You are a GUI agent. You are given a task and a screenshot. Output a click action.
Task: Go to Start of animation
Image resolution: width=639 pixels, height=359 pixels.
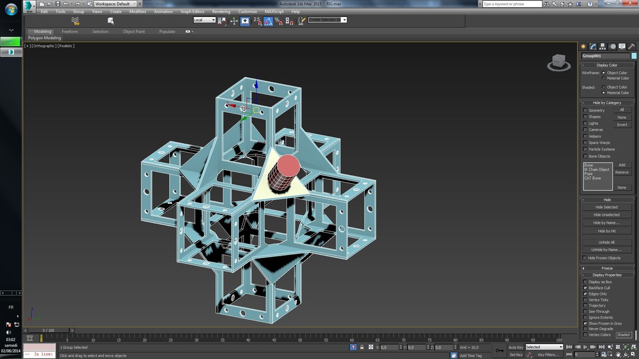[569, 347]
